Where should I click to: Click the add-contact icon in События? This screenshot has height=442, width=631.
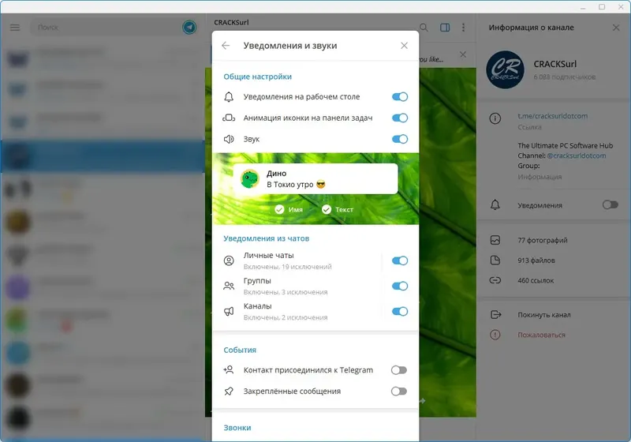pos(229,369)
